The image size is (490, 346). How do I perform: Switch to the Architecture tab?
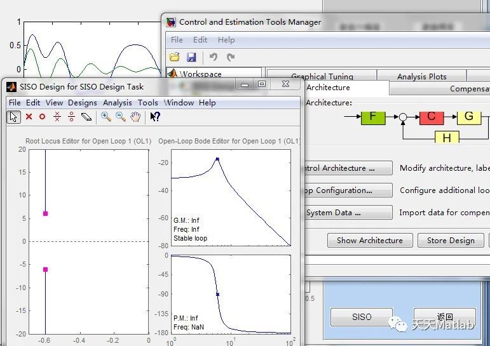point(346,88)
